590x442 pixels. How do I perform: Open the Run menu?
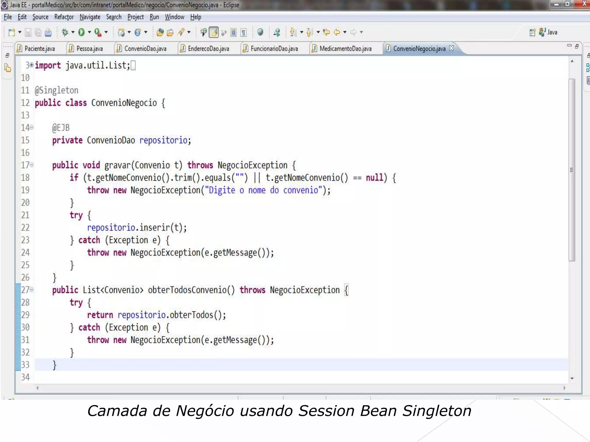(154, 17)
